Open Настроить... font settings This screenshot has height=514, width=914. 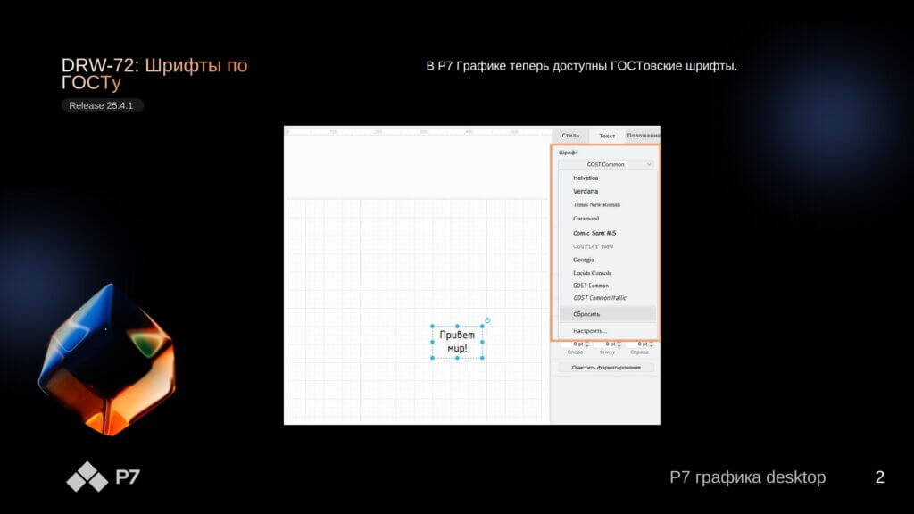point(589,331)
